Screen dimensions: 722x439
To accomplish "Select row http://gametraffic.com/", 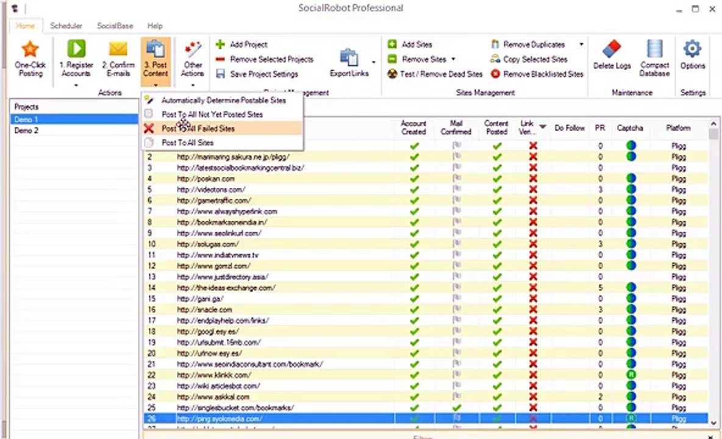I will click(x=426, y=201).
